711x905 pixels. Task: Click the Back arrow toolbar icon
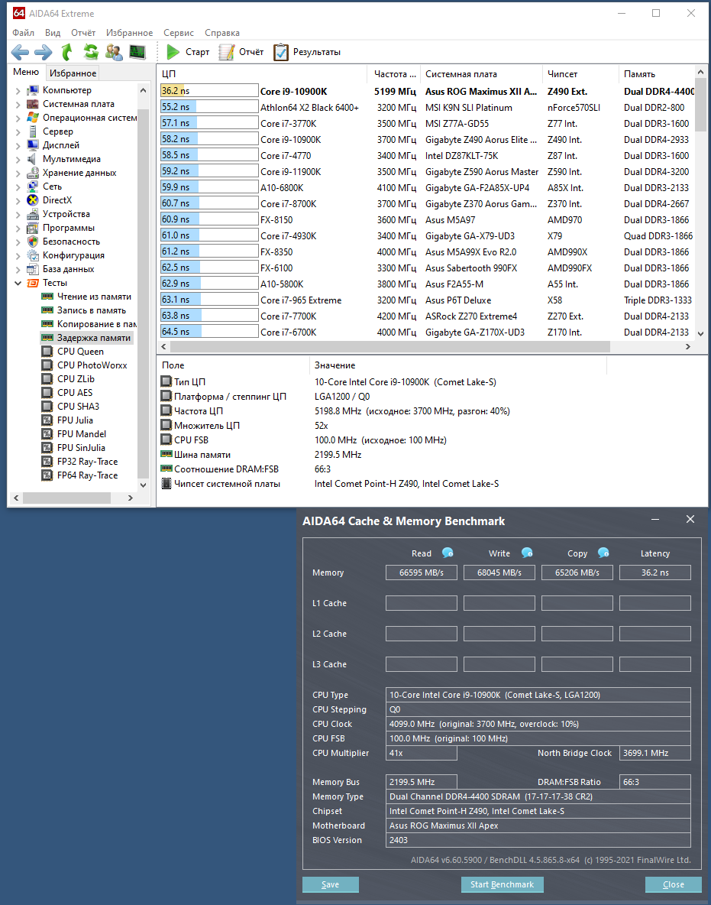[x=20, y=53]
